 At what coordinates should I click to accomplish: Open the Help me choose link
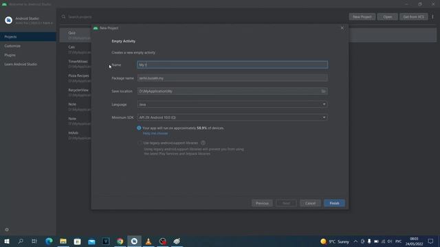coord(155,133)
